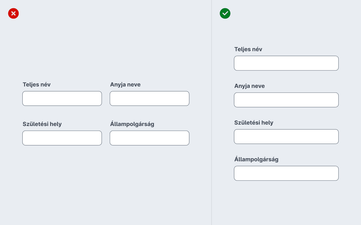Select the Születési hely input in two-column form
361x225 pixels.
pos(62,138)
